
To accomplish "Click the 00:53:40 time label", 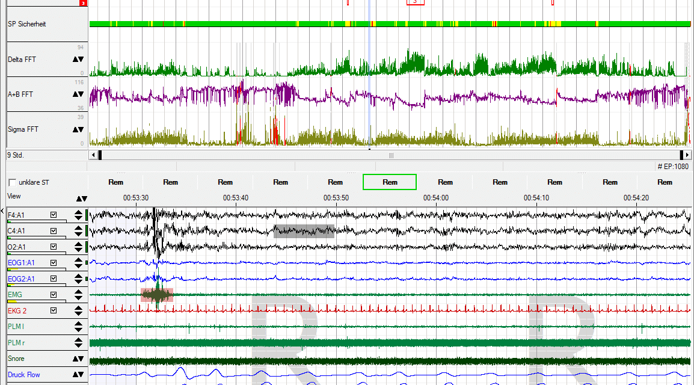I will coord(236,198).
